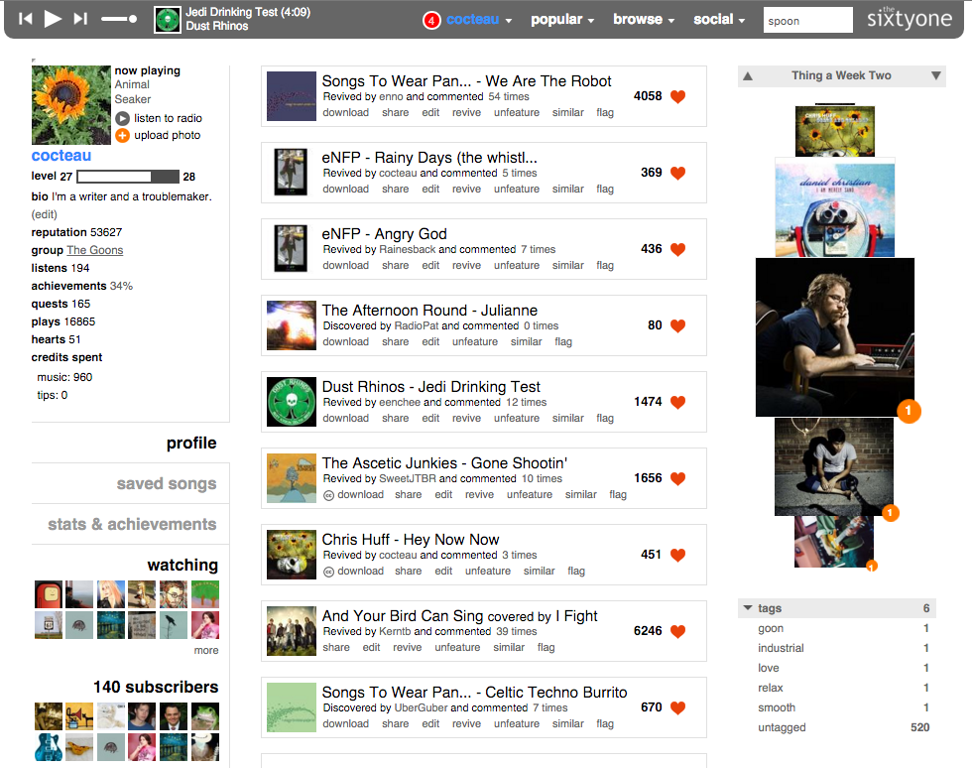Toggle the heart on eNFP - Angry God
This screenshot has width=972, height=768.
678,249
